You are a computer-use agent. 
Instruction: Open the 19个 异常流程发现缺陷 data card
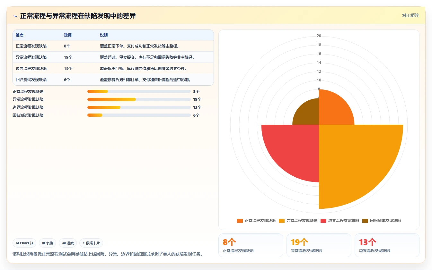point(319,245)
